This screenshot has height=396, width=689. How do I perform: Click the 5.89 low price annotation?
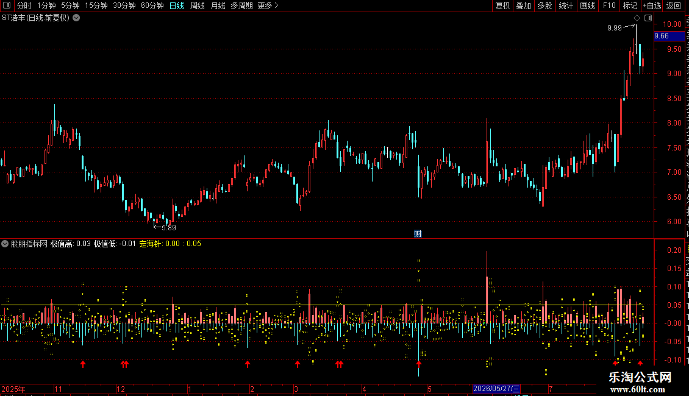coord(169,228)
